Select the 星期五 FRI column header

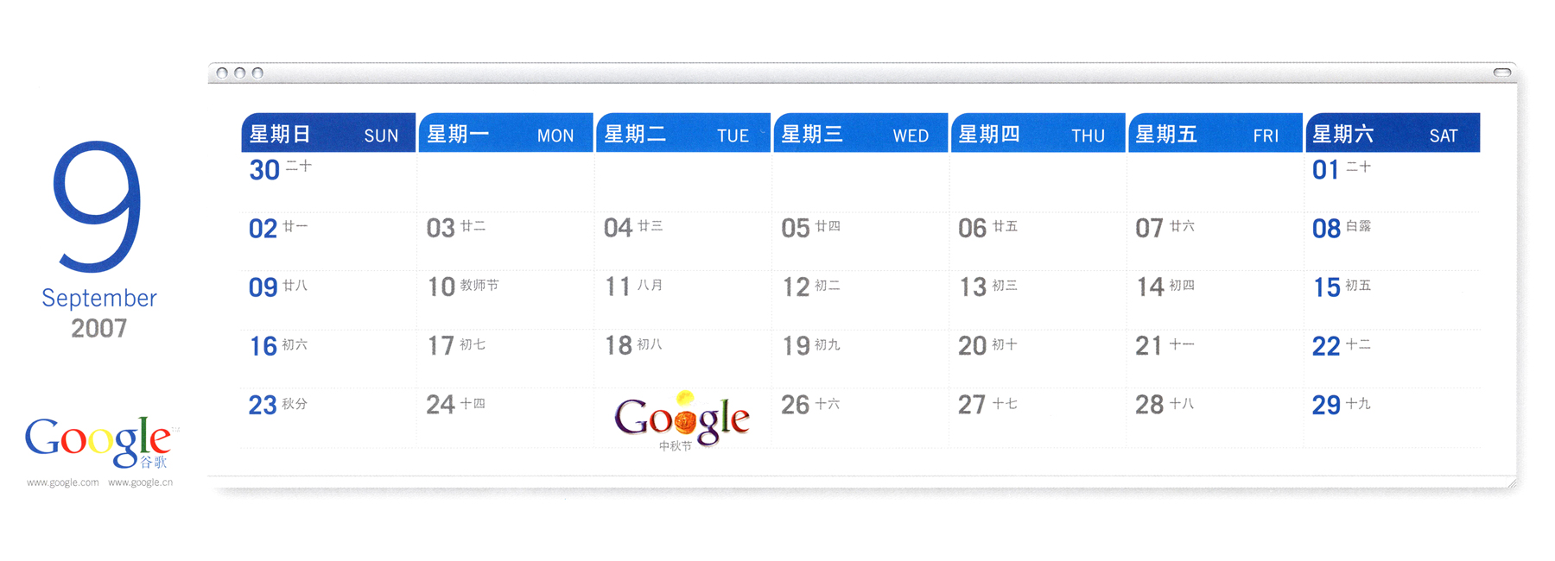point(1215,133)
